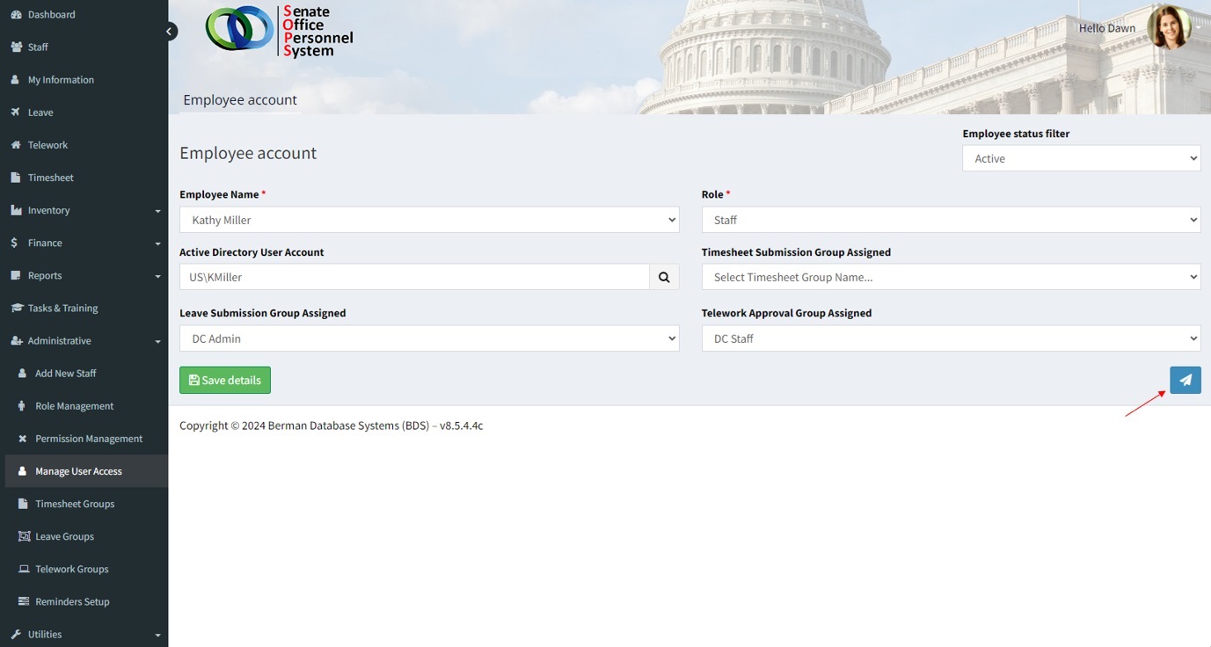Open the Role dropdown
The image size is (1211, 647).
951,220
